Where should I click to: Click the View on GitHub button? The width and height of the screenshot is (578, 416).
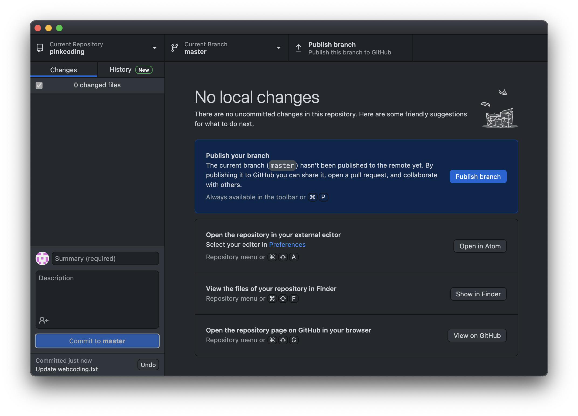coord(477,335)
